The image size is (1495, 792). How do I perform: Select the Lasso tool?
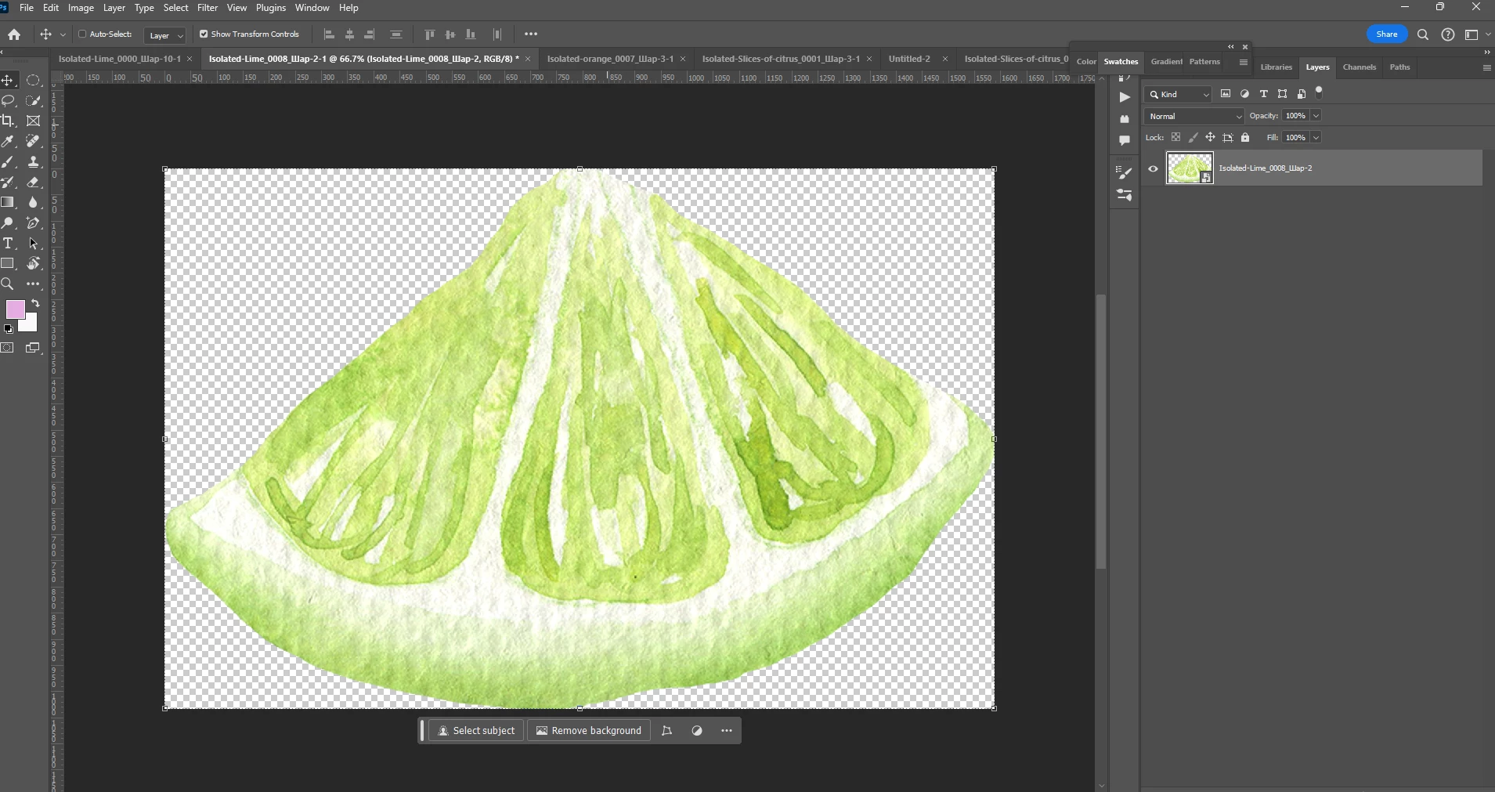pos(8,100)
